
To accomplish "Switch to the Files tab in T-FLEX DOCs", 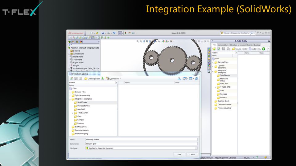I will (x=215, y=45).
